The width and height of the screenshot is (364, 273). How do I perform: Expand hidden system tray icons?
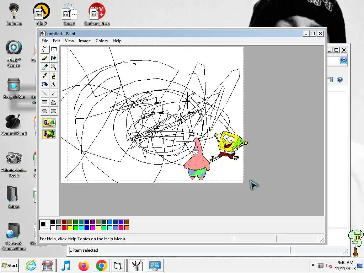[313, 265]
